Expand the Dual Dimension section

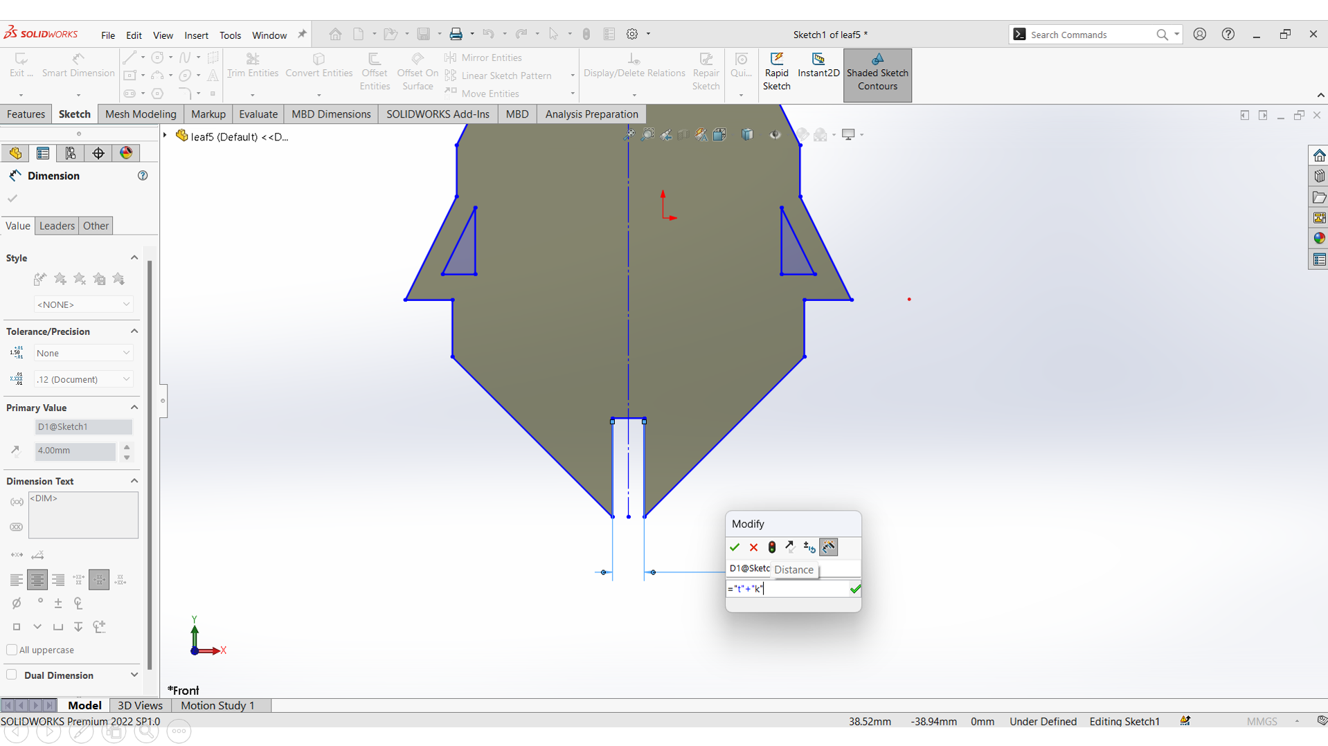pos(134,675)
